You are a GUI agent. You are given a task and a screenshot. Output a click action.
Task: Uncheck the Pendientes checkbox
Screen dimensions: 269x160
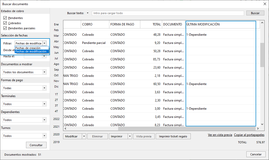[5, 18]
